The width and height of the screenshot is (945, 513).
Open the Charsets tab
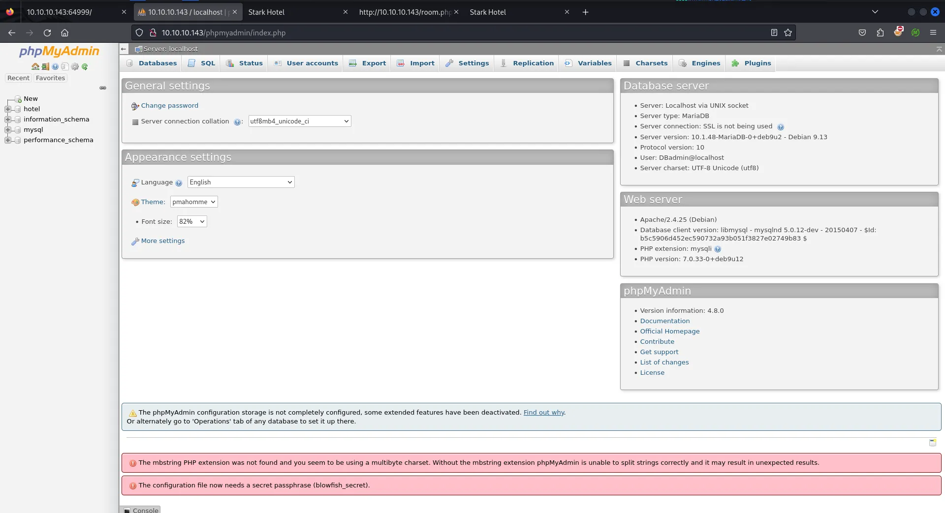coord(645,63)
